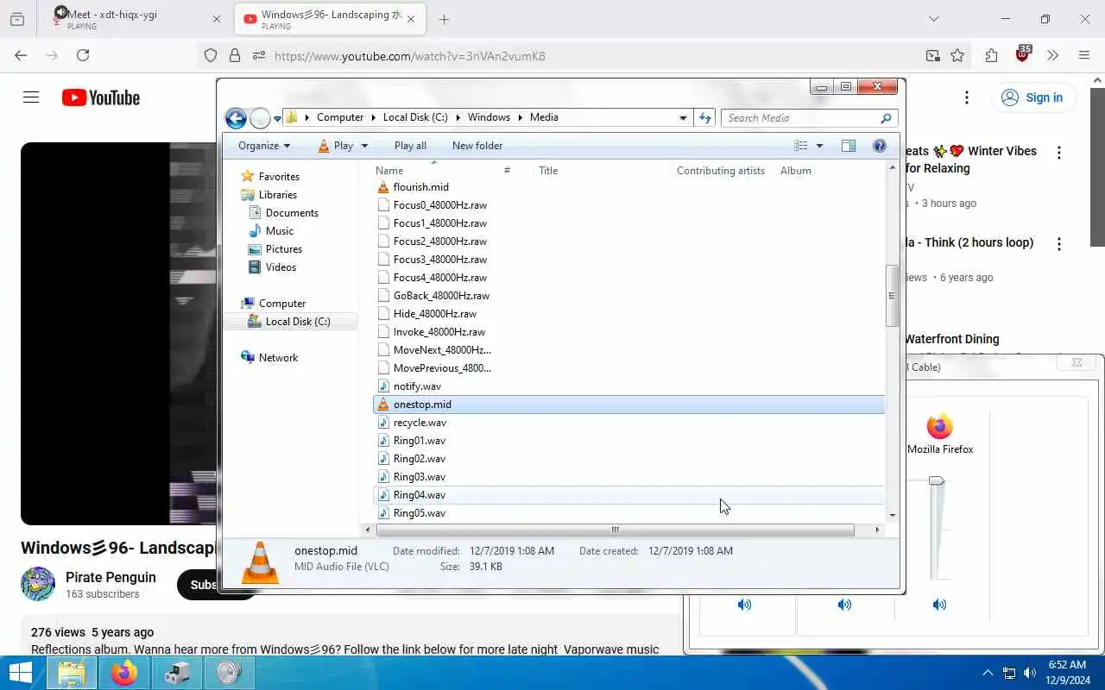Viewport: 1105px width, 690px height.
Task: Sort by the Album column header
Action: coord(796,171)
